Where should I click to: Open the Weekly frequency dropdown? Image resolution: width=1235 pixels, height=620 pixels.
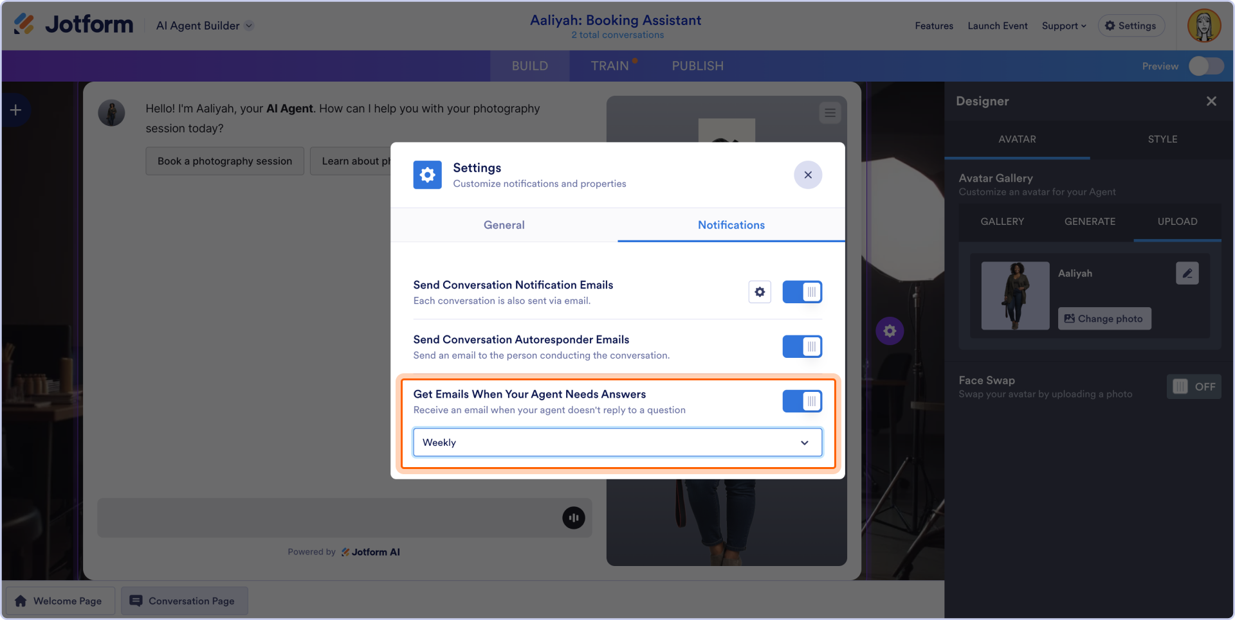pos(617,443)
